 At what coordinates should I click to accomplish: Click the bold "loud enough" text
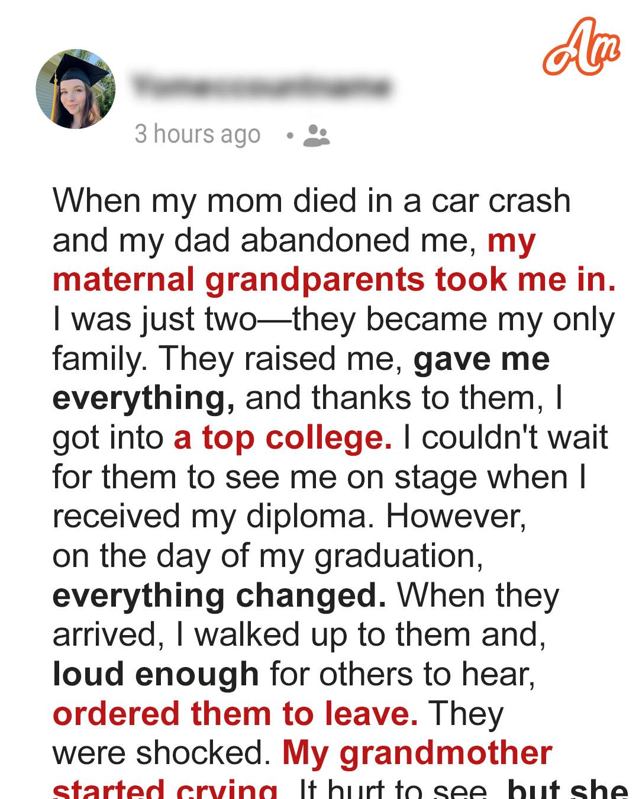(x=156, y=674)
